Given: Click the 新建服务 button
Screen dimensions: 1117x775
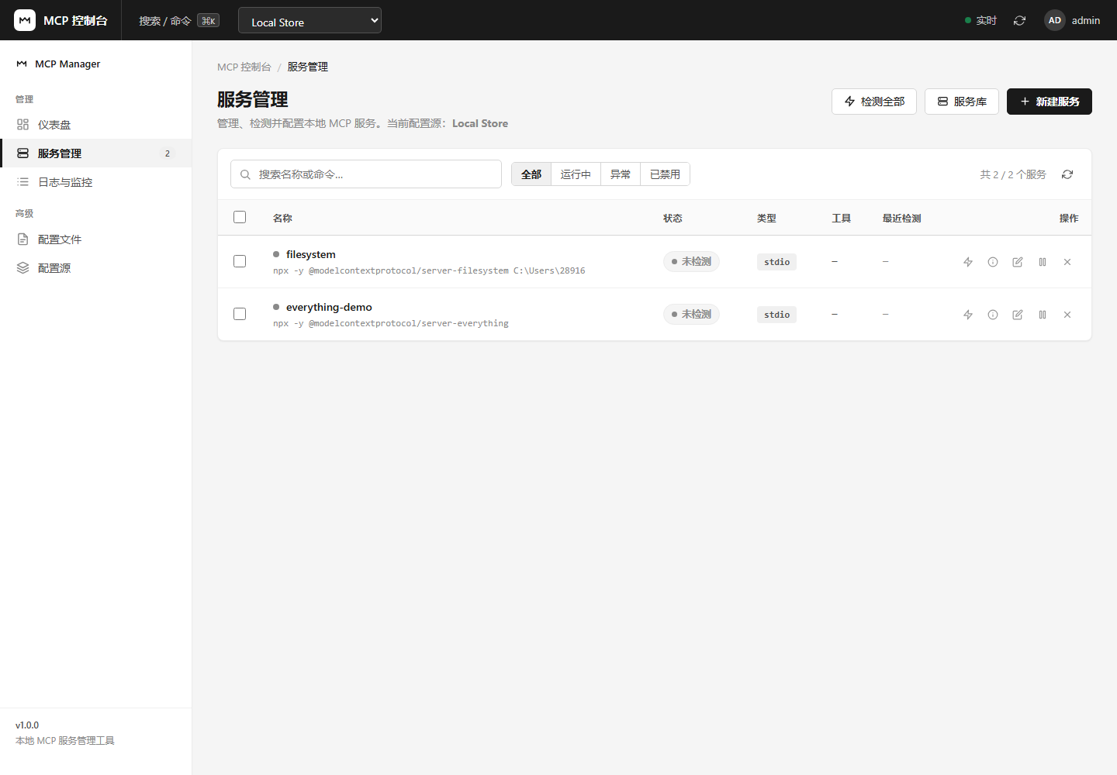Looking at the screenshot, I should [1050, 102].
